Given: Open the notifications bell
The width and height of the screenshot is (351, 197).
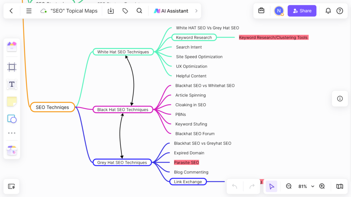Looking at the screenshot, I should coord(328,11).
